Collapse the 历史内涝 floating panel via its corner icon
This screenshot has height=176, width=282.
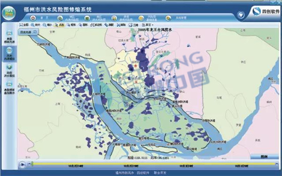click(x=35, y=32)
